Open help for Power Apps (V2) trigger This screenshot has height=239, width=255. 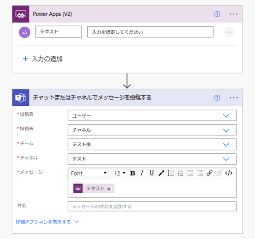[x=217, y=14]
